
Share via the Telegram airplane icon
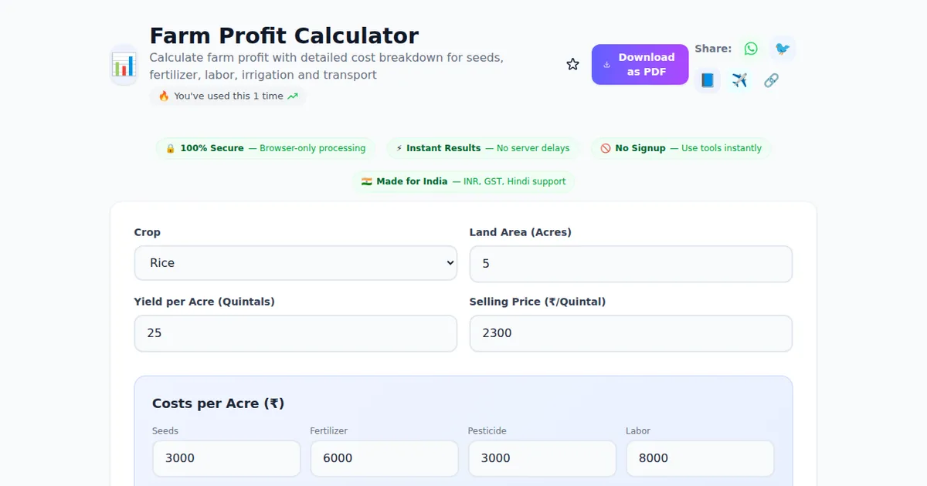coord(739,80)
